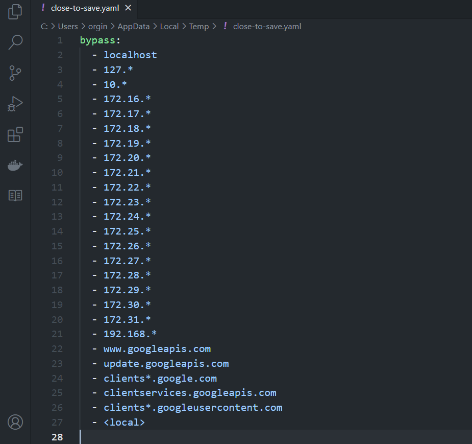
Task: Open the Source Control view
Action: click(15, 73)
